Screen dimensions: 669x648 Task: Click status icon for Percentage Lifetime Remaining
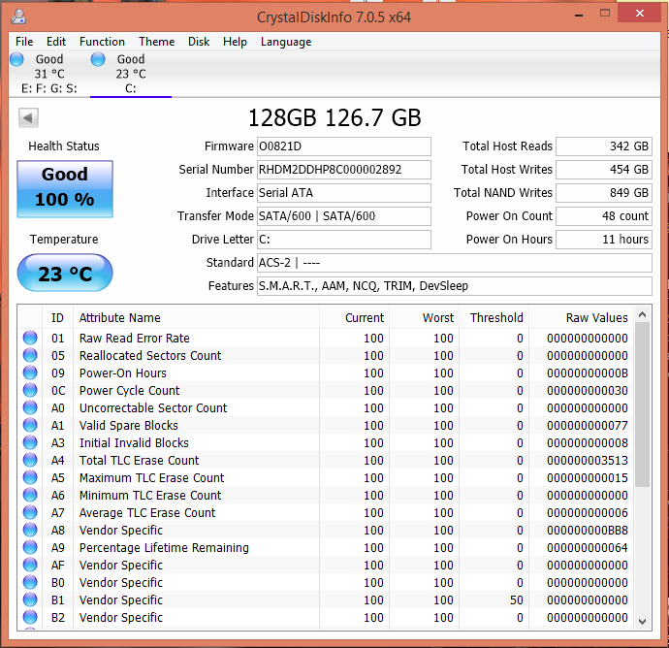(30, 548)
